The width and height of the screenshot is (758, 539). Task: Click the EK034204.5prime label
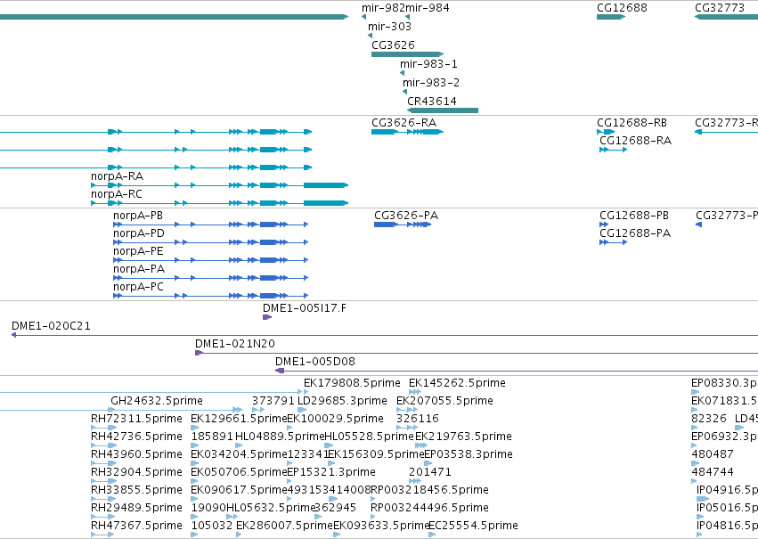[x=239, y=455]
